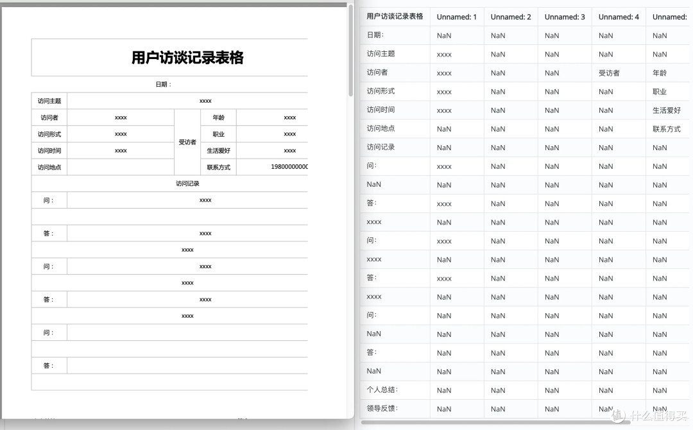693x430 pixels.
Task: Click the 职业 label in the left document
Action: pos(218,134)
